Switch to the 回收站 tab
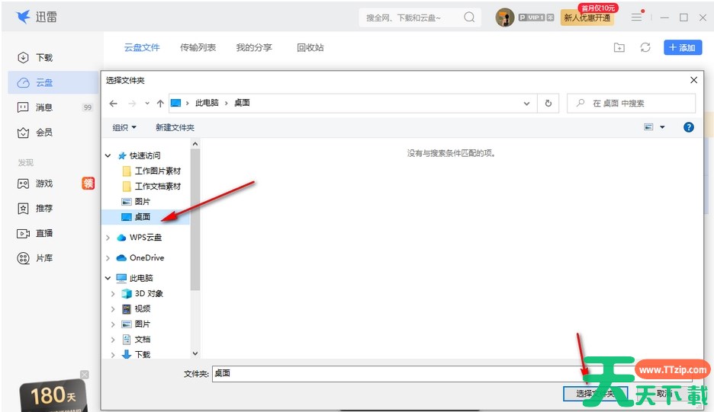 (310, 48)
